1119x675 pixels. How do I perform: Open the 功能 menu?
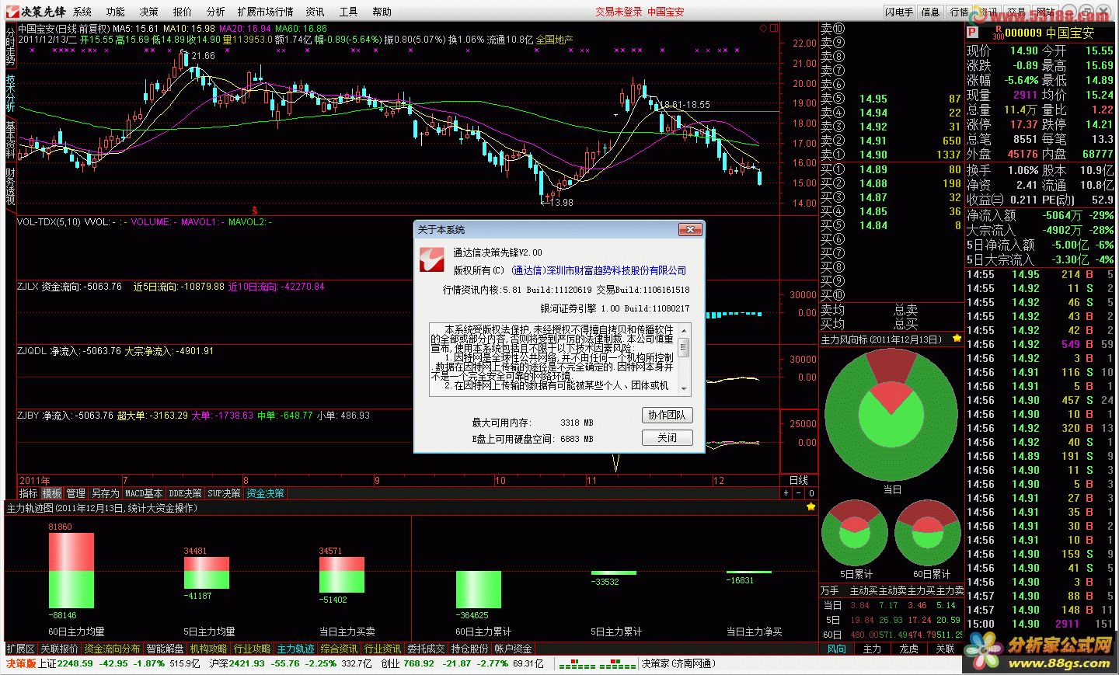116,12
